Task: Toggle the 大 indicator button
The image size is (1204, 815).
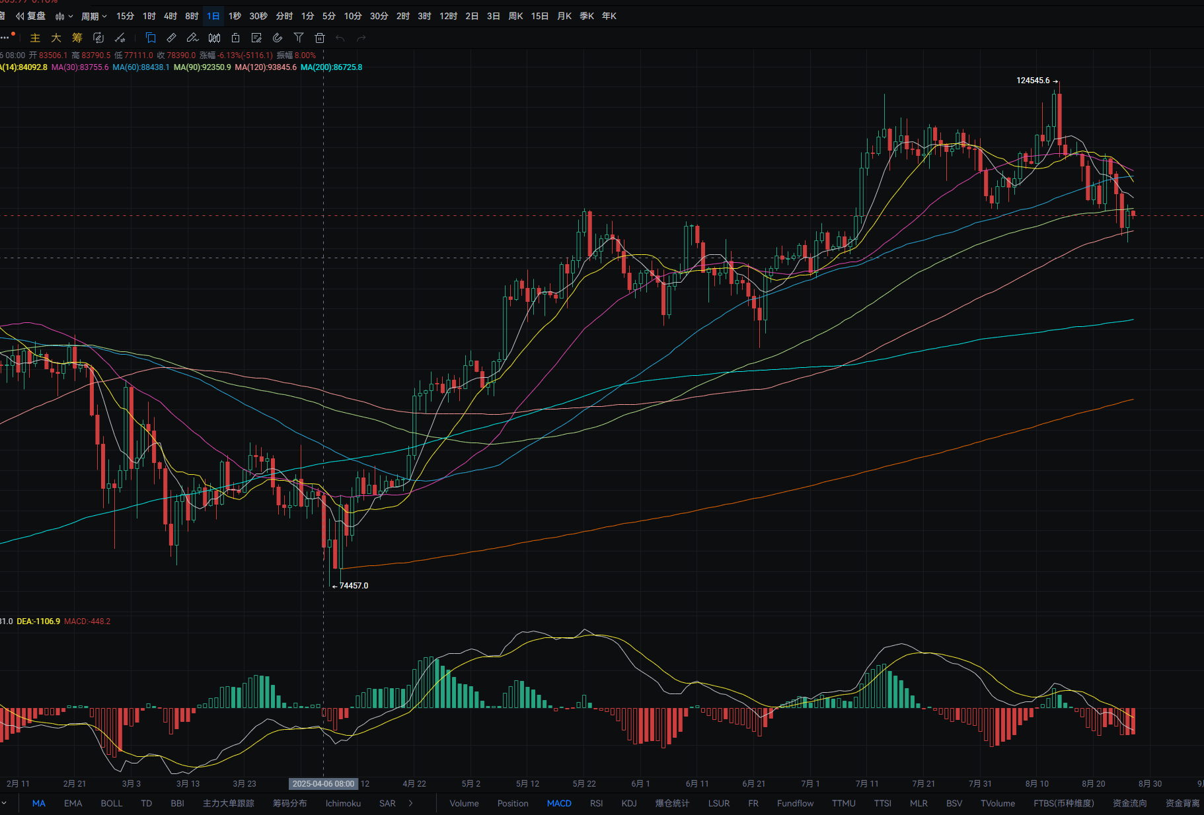Action: pos(56,38)
